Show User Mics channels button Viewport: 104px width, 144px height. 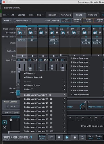(77, 21)
